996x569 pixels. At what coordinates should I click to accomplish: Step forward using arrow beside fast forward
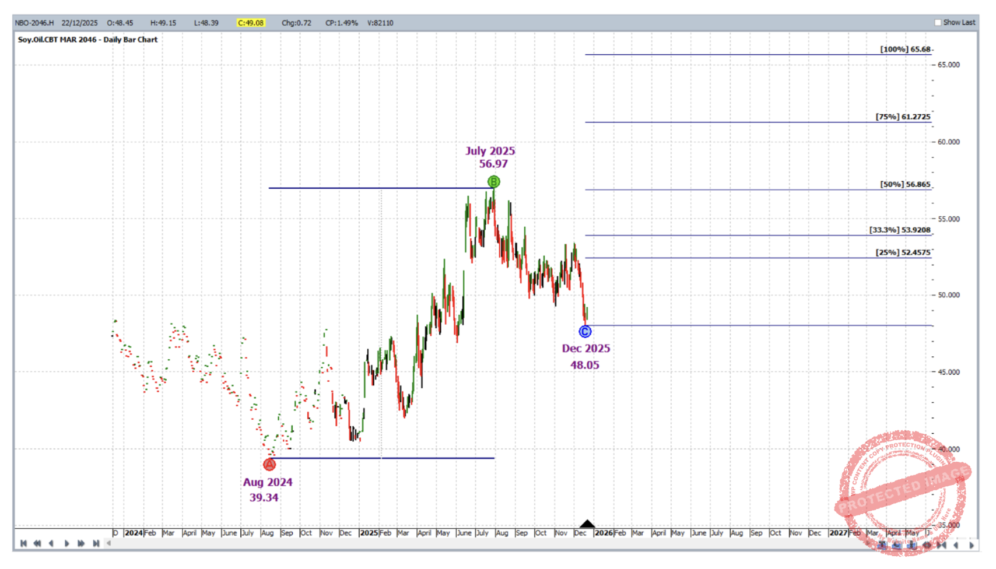(x=66, y=543)
